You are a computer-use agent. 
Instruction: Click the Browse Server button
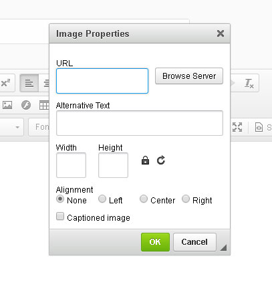[189, 76]
